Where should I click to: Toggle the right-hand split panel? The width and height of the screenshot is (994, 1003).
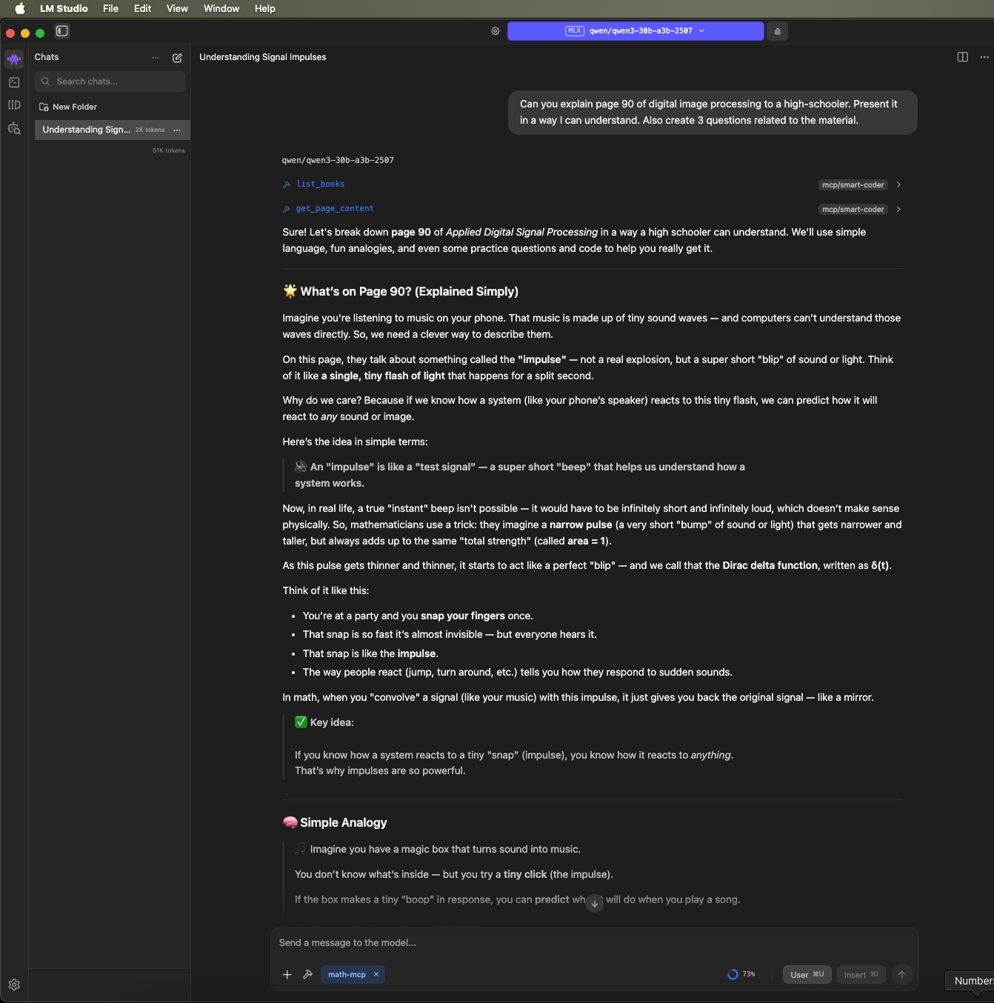click(x=961, y=57)
